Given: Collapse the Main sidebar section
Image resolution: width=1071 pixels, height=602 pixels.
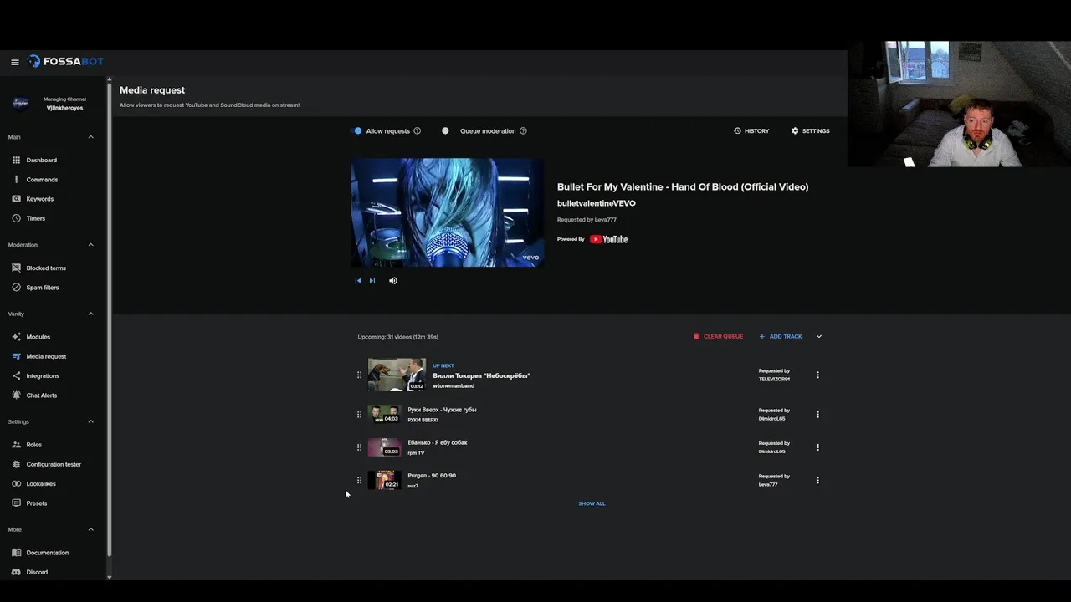Looking at the screenshot, I should [x=90, y=137].
